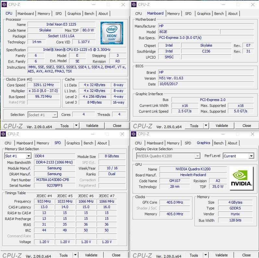Switch to the CPU tab in the Mainboard window
Screen dimensions: 259x258
coord(138,14)
